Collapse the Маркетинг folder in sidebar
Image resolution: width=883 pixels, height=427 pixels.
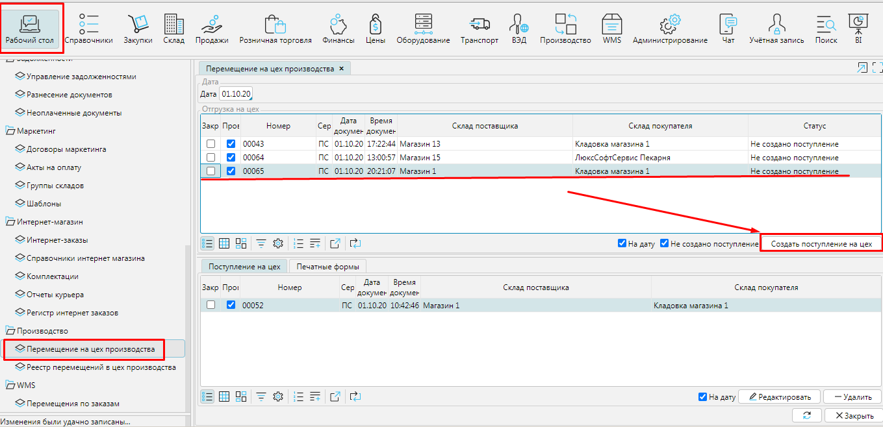point(10,131)
